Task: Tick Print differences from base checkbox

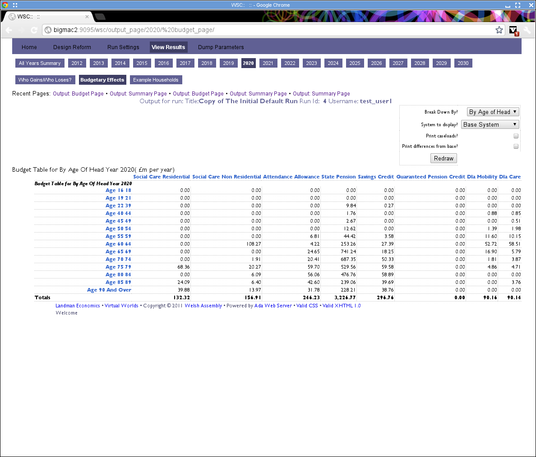Action: 516,146
